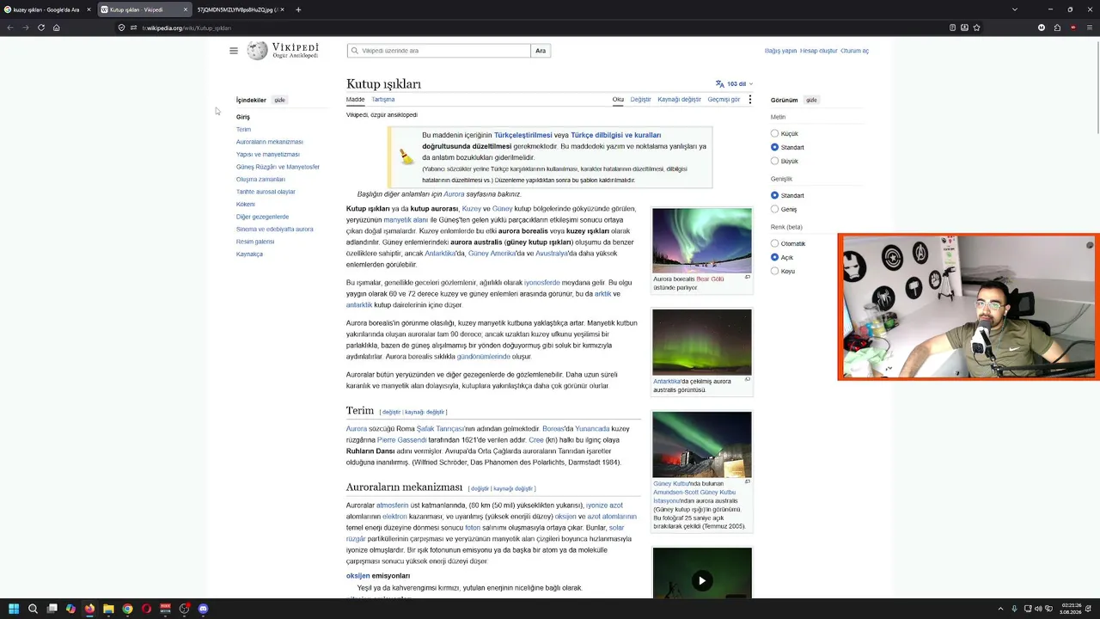The image size is (1100, 619).
Task: Hide the Görünüm appearance panel
Action: [x=811, y=101]
